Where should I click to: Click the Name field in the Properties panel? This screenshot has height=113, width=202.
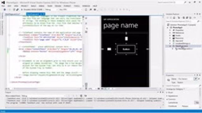coord(185,79)
